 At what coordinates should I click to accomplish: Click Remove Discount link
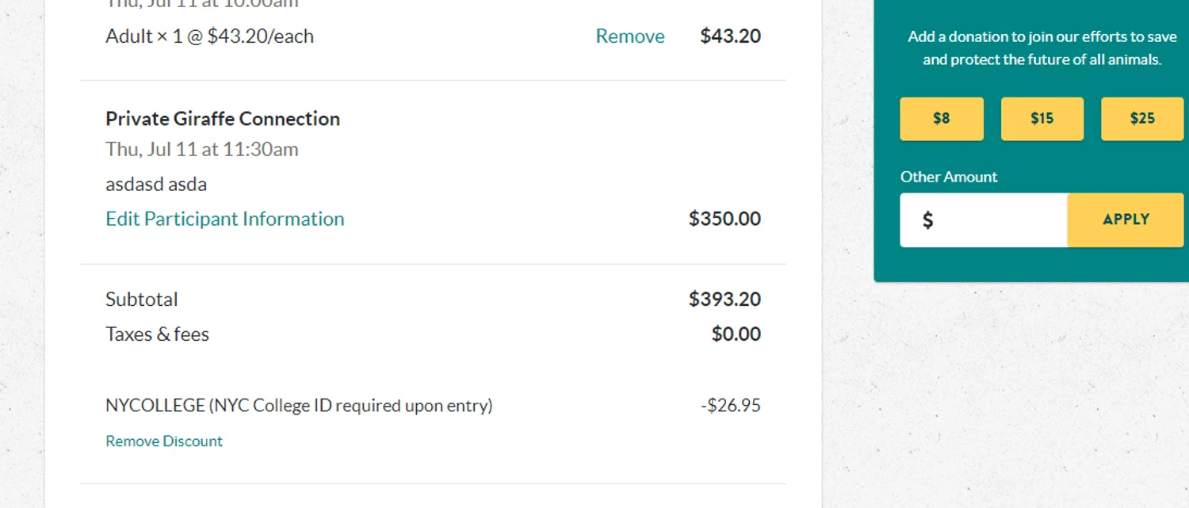coord(164,441)
